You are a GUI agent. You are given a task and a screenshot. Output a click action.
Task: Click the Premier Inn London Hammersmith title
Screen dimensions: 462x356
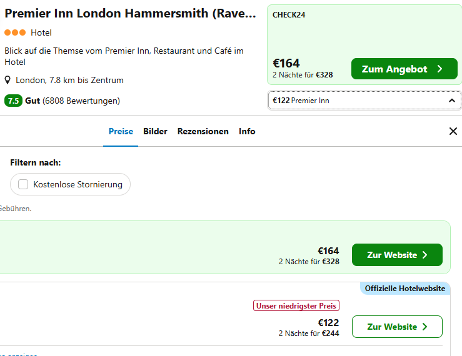[130, 14]
